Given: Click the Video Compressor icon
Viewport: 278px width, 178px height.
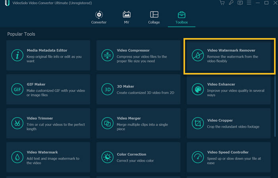Looking at the screenshot, I should [108, 55].
